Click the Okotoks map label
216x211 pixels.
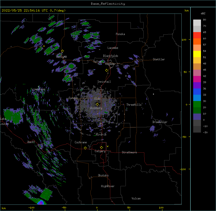pyautogui.click(x=103, y=175)
